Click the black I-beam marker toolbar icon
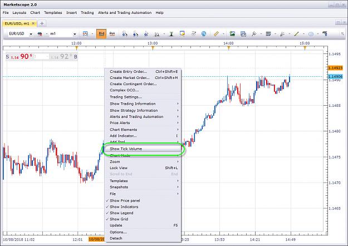The height and width of the screenshot is (246, 348). coord(171,34)
